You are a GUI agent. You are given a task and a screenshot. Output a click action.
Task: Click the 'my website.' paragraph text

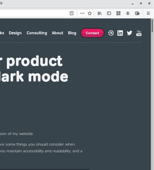click(x=23, y=134)
